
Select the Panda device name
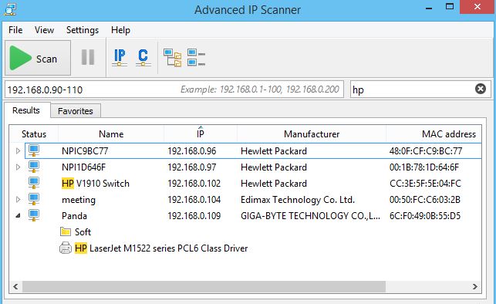coord(74,216)
